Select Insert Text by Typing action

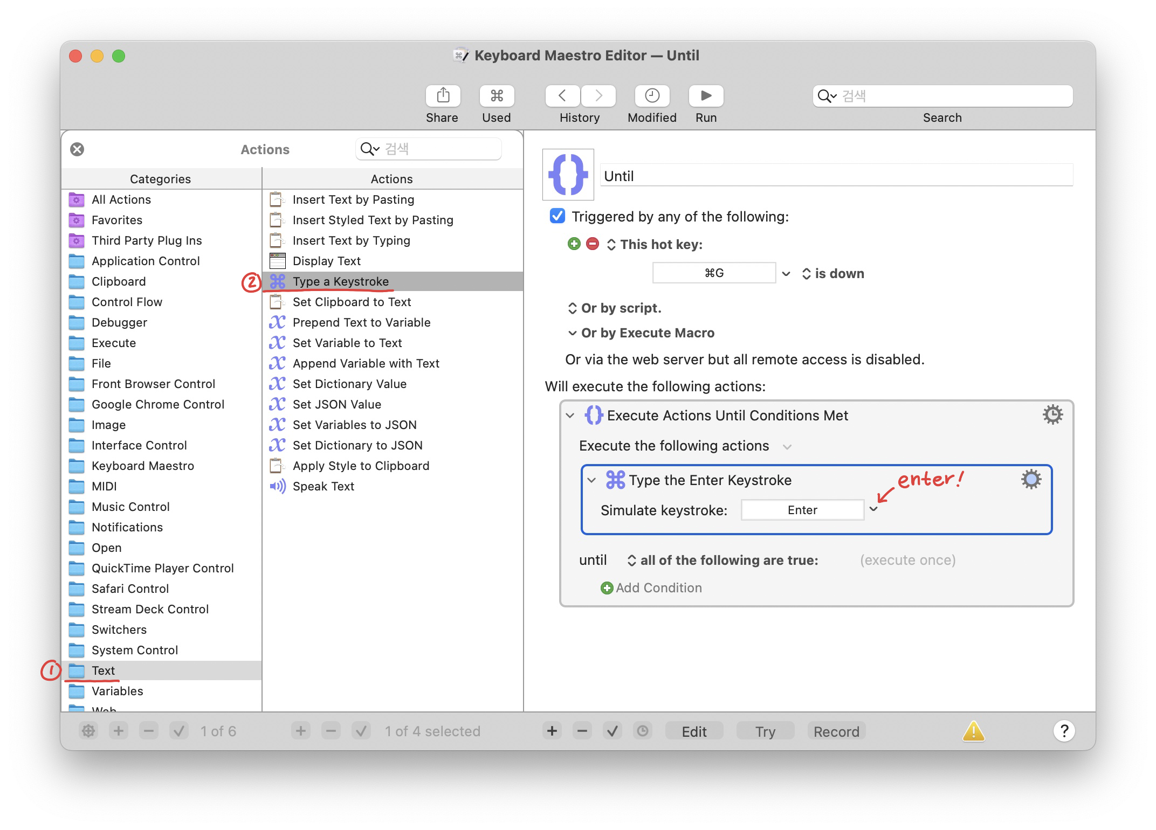[x=351, y=240]
